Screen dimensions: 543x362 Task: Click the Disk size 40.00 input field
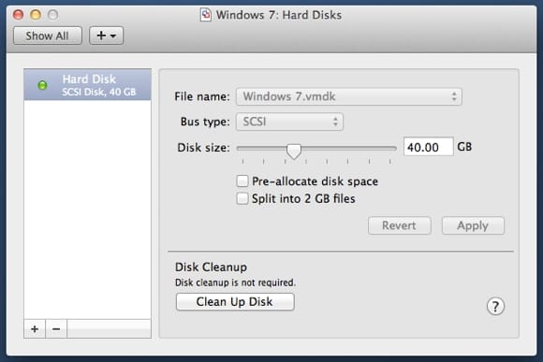[x=429, y=147]
